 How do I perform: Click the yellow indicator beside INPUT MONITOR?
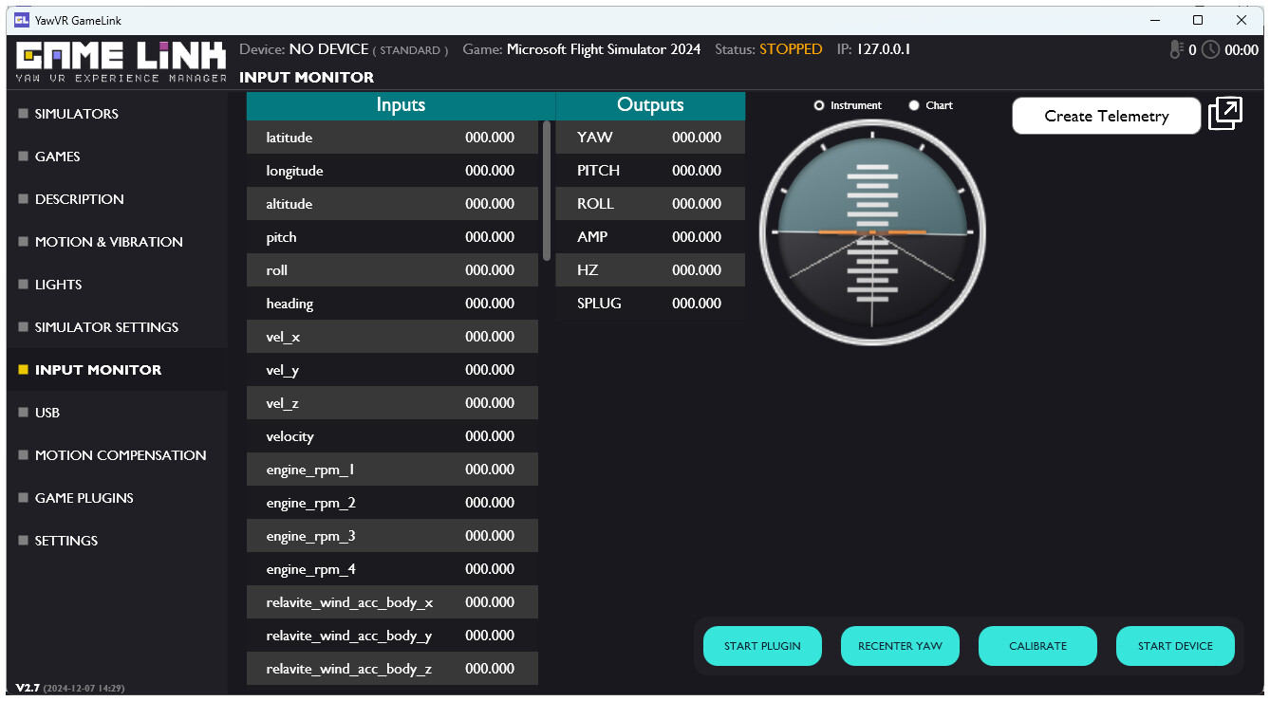[x=21, y=369]
